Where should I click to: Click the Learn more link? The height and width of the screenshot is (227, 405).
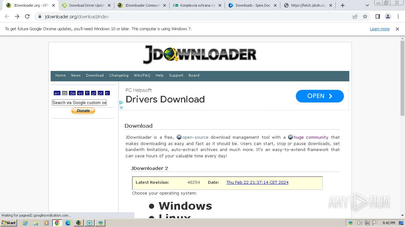(x=380, y=29)
